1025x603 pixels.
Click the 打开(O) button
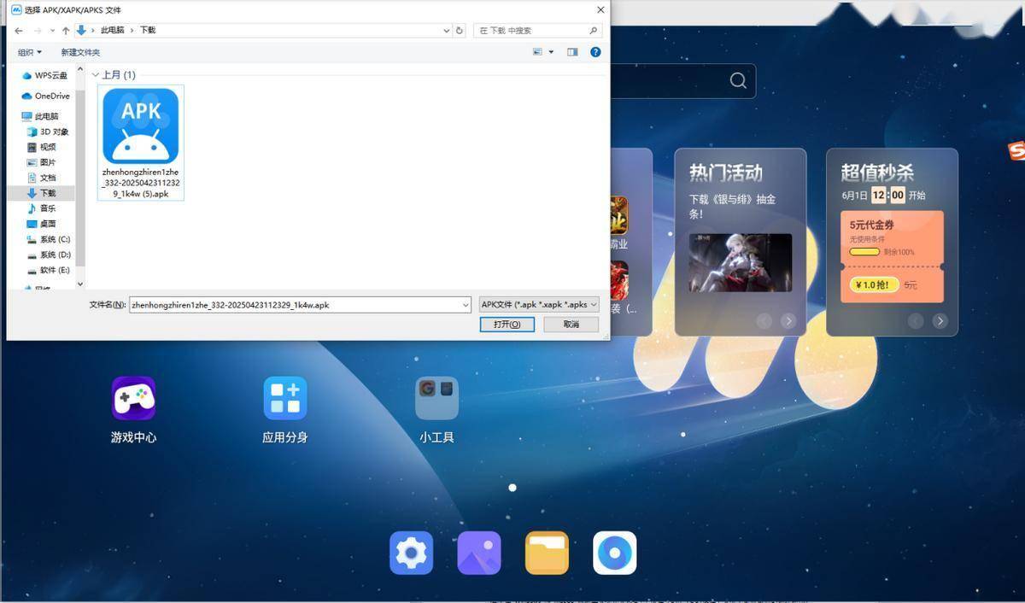(x=507, y=324)
